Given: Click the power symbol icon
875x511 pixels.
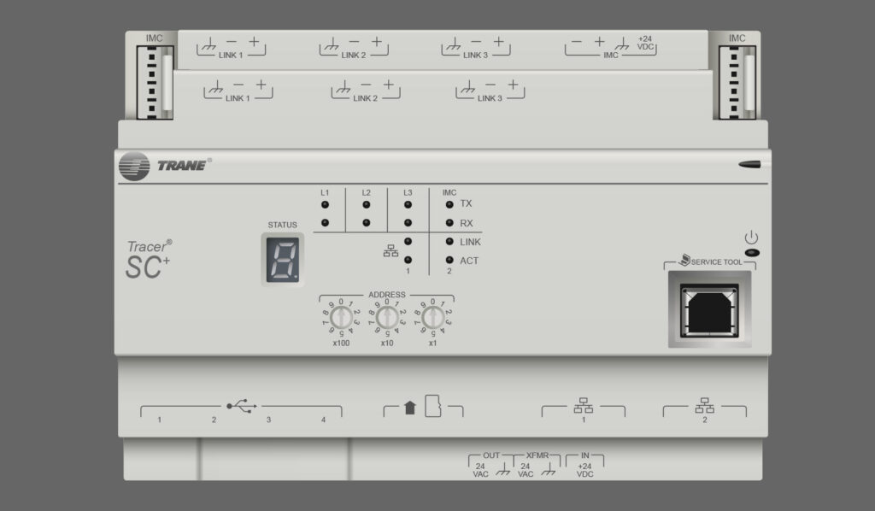Looking at the screenshot, I should (752, 237).
